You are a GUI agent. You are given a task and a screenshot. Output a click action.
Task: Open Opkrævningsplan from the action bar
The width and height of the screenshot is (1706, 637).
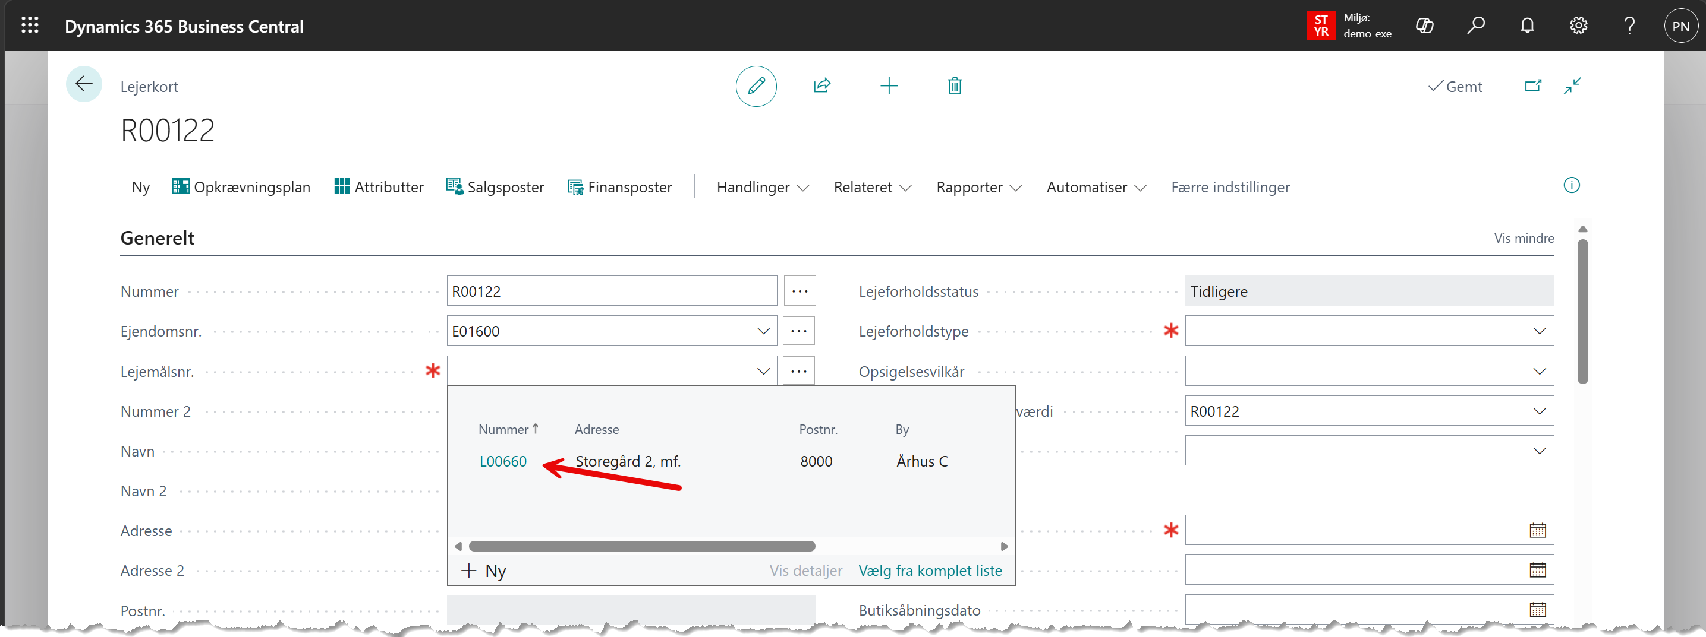(241, 187)
